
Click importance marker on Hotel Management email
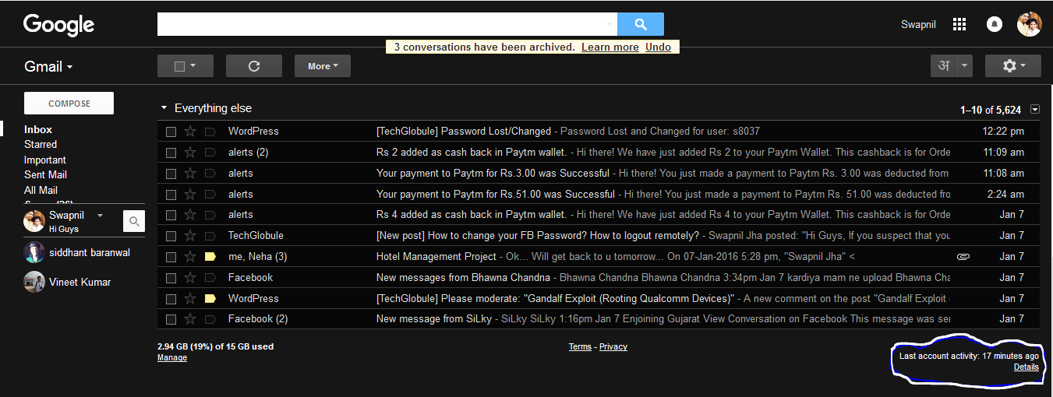(x=210, y=257)
